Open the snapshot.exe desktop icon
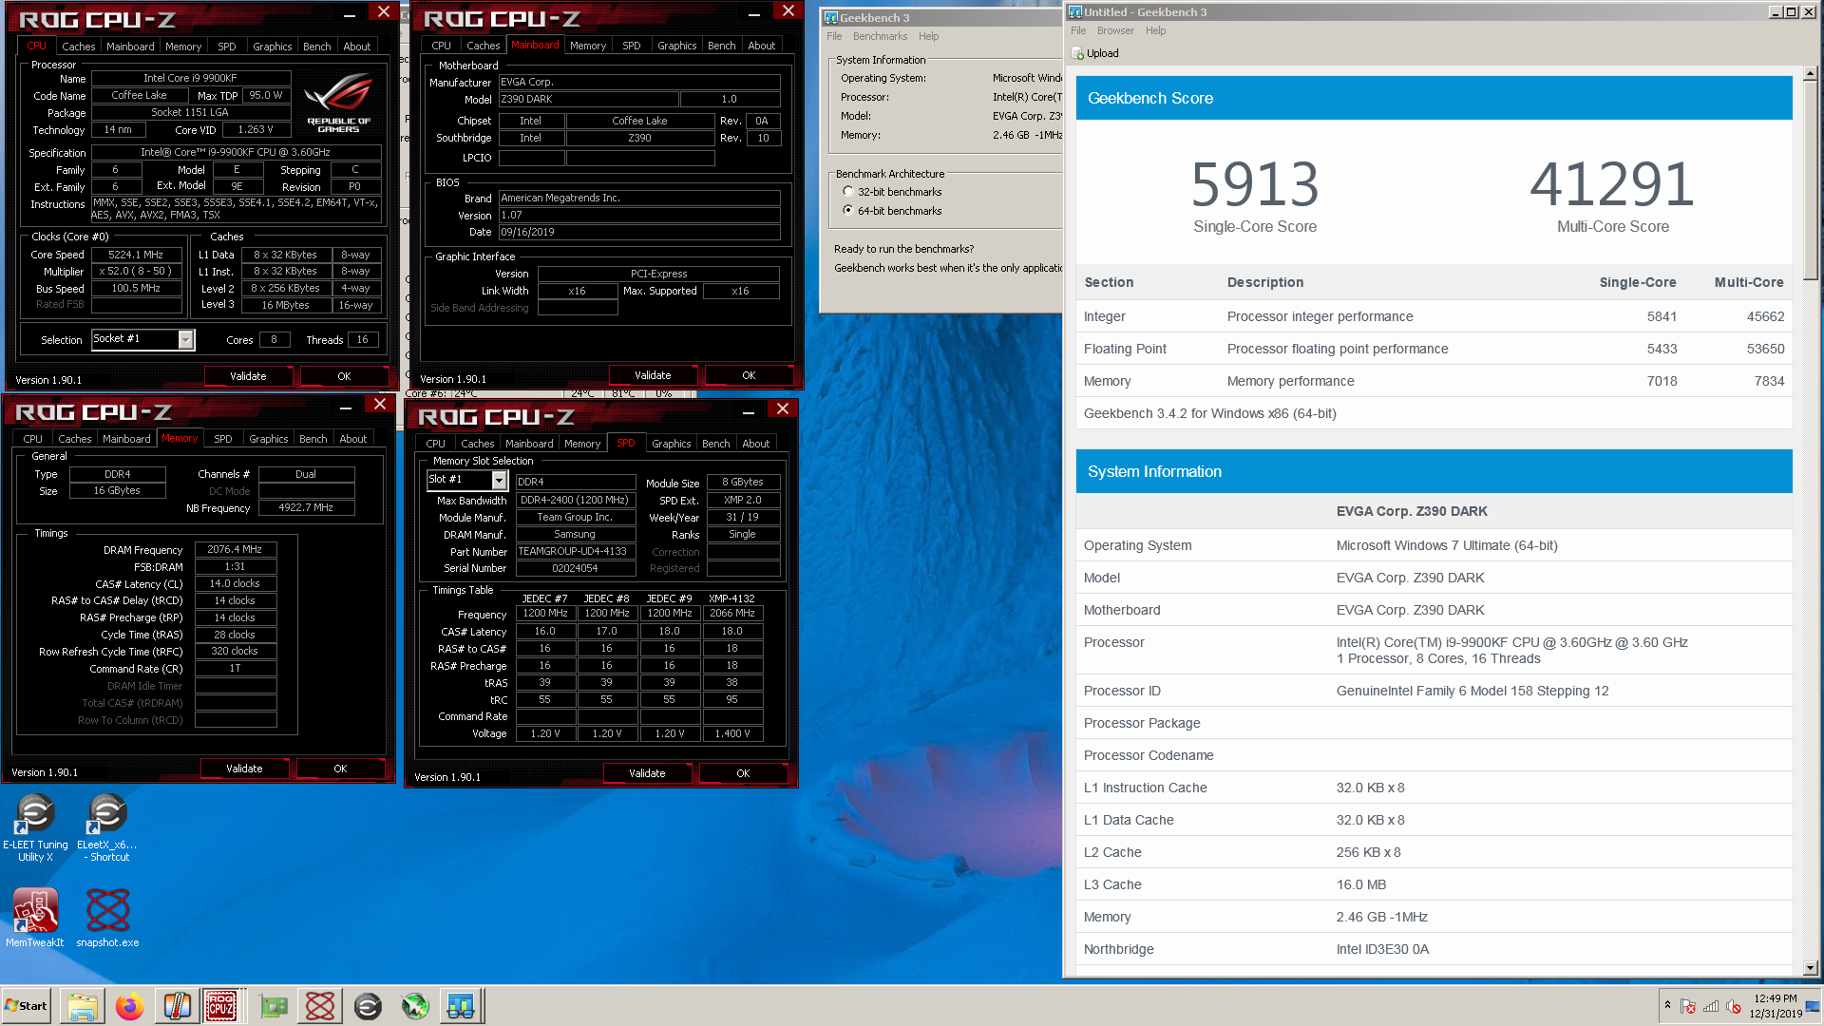Screen dimensions: 1824x1026 [x=107, y=918]
